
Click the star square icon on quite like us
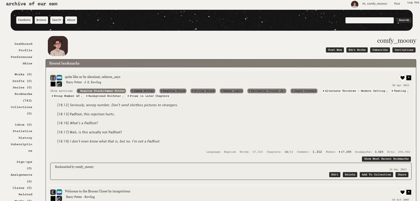point(409,78)
